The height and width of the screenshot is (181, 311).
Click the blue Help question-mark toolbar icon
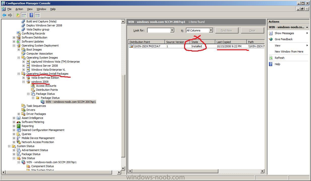tap(31, 15)
